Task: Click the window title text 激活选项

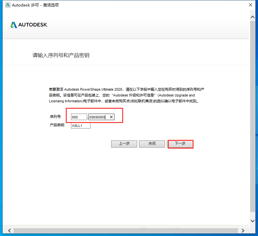Action: tap(51, 5)
